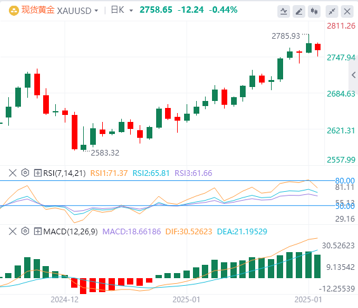
Task: Expand MACD panel with plus box
Action: tap(37, 231)
